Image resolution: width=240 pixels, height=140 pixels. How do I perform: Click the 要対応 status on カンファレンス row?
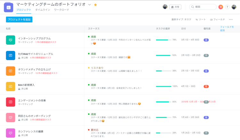(x=94, y=130)
